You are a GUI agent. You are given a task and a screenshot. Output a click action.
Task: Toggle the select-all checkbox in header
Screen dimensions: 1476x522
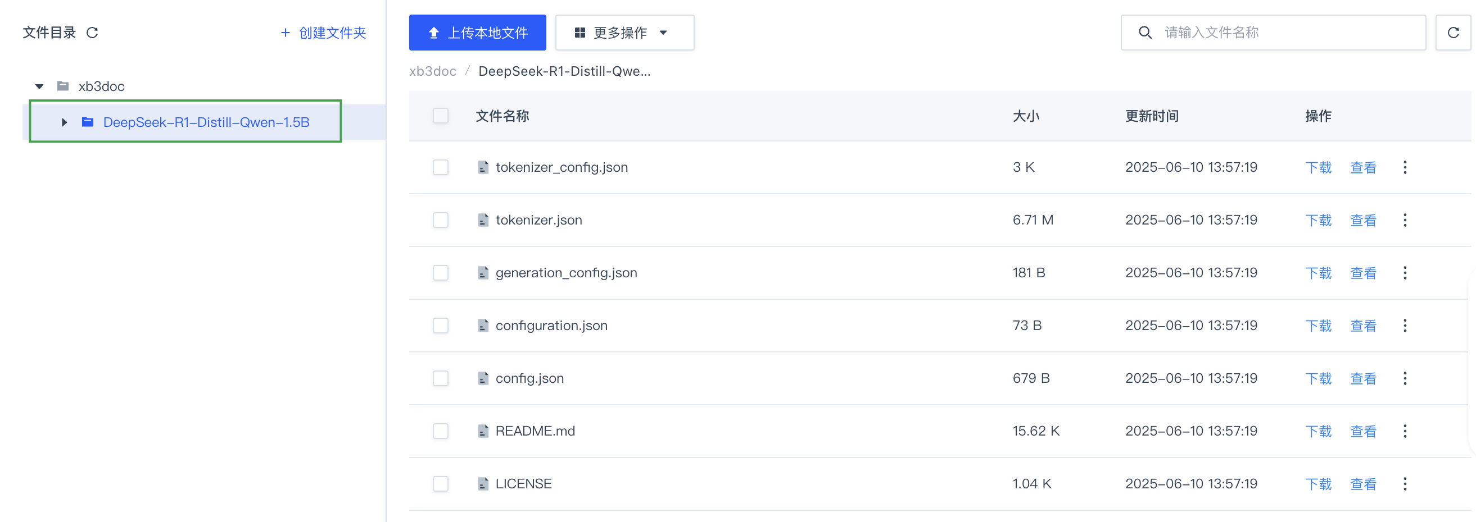(440, 116)
